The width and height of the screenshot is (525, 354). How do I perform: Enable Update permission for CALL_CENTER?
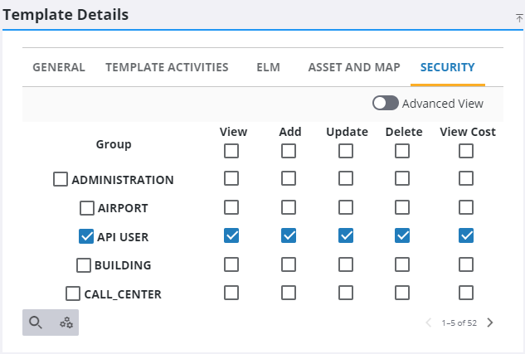(346, 293)
